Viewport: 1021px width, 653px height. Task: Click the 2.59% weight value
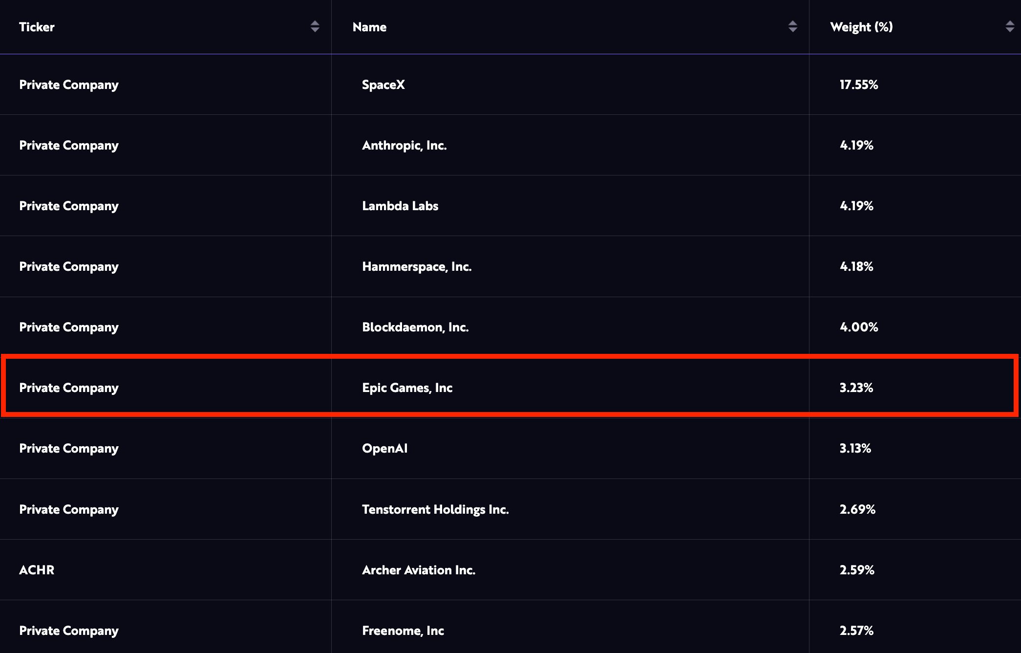(857, 570)
